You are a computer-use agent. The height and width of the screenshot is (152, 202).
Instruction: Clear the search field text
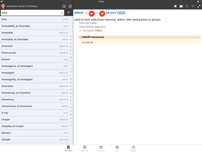pos(62,12)
